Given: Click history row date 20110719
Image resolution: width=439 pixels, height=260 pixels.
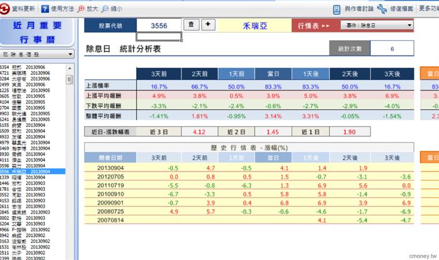Looking at the screenshot, I should (x=110, y=185).
